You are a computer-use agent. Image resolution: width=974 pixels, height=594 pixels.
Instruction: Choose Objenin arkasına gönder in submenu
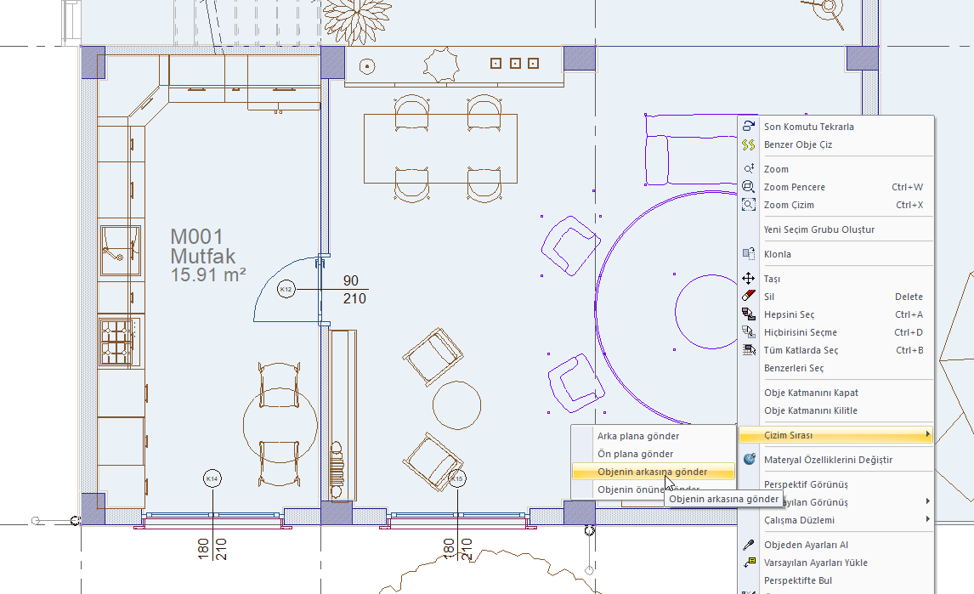tap(652, 472)
